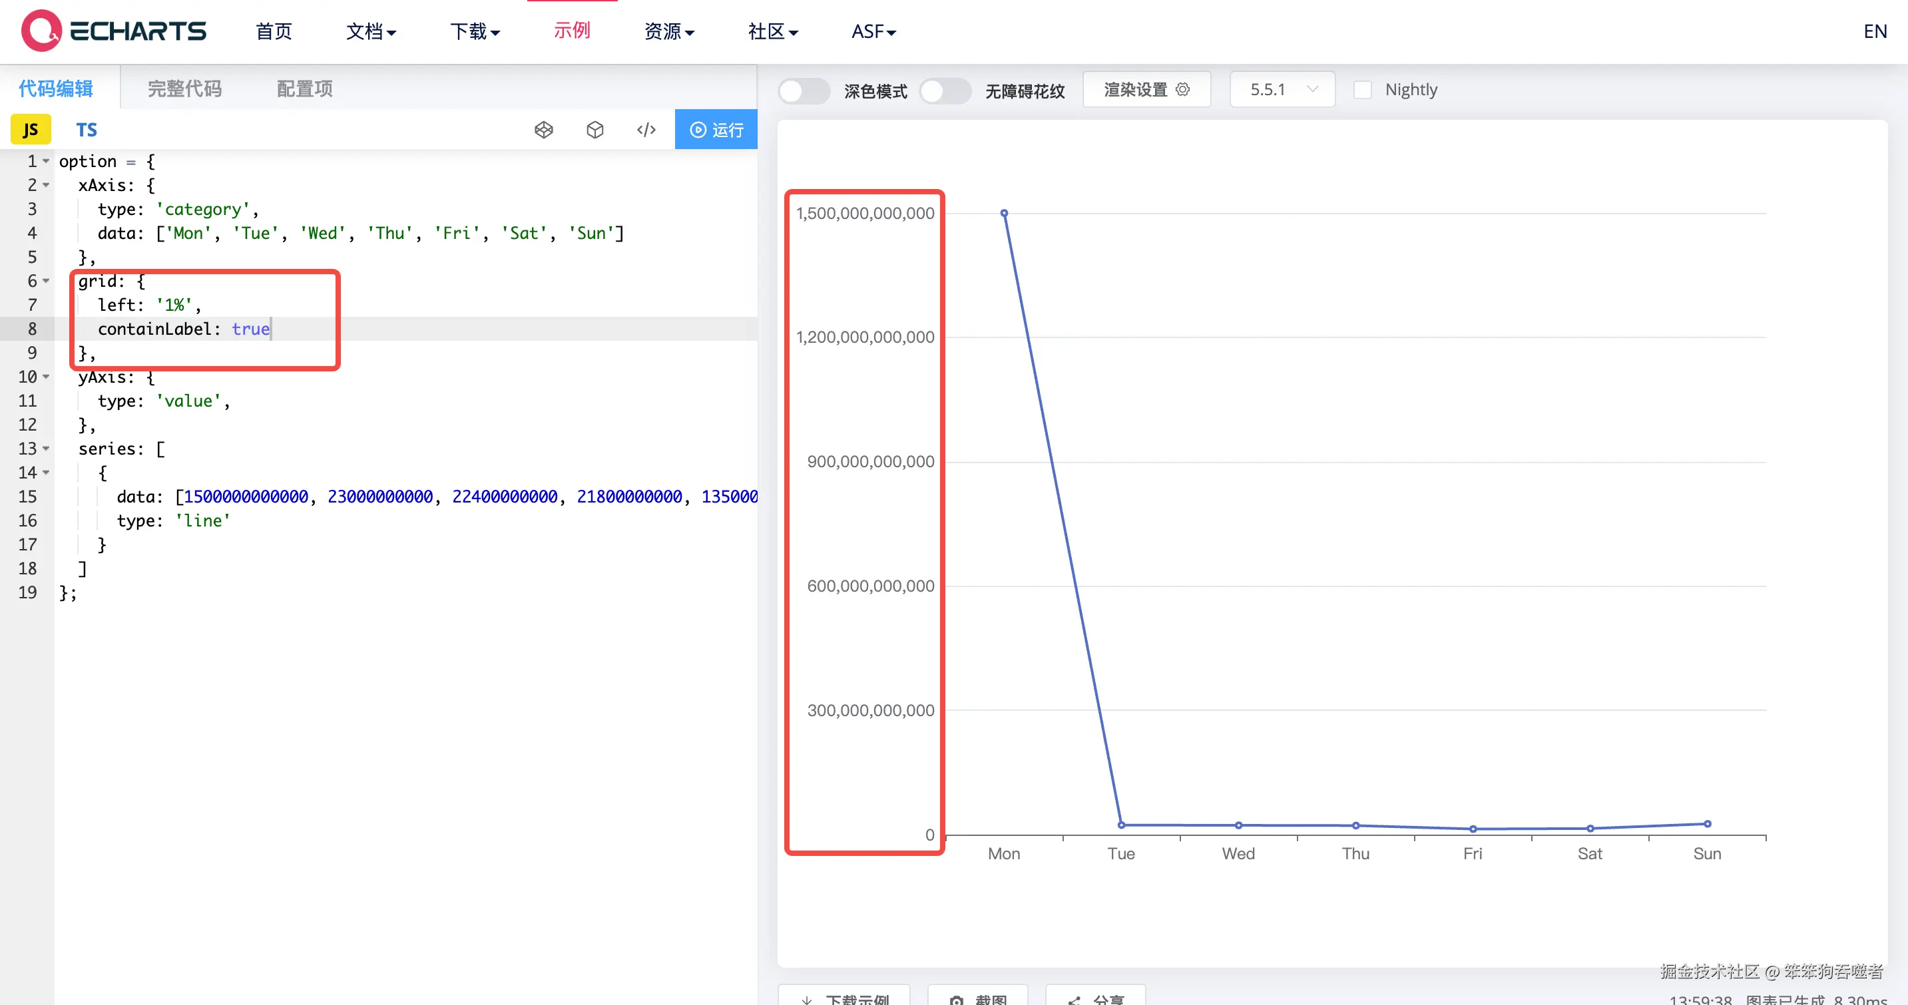This screenshot has width=1908, height=1005.
Task: Toggle dark mode switch
Action: tap(804, 91)
